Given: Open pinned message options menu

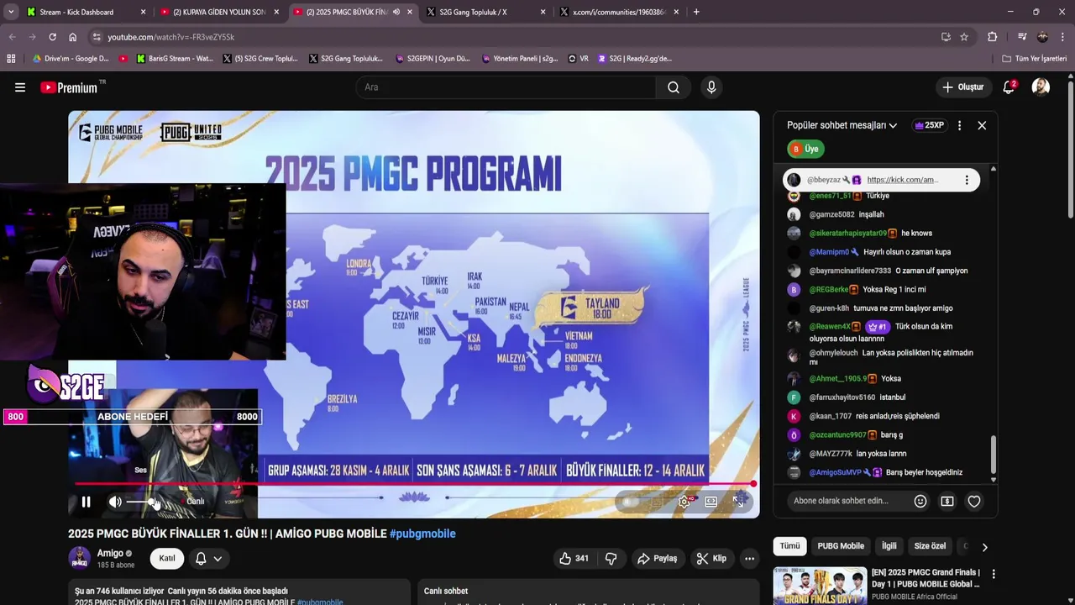Looking at the screenshot, I should point(967,180).
